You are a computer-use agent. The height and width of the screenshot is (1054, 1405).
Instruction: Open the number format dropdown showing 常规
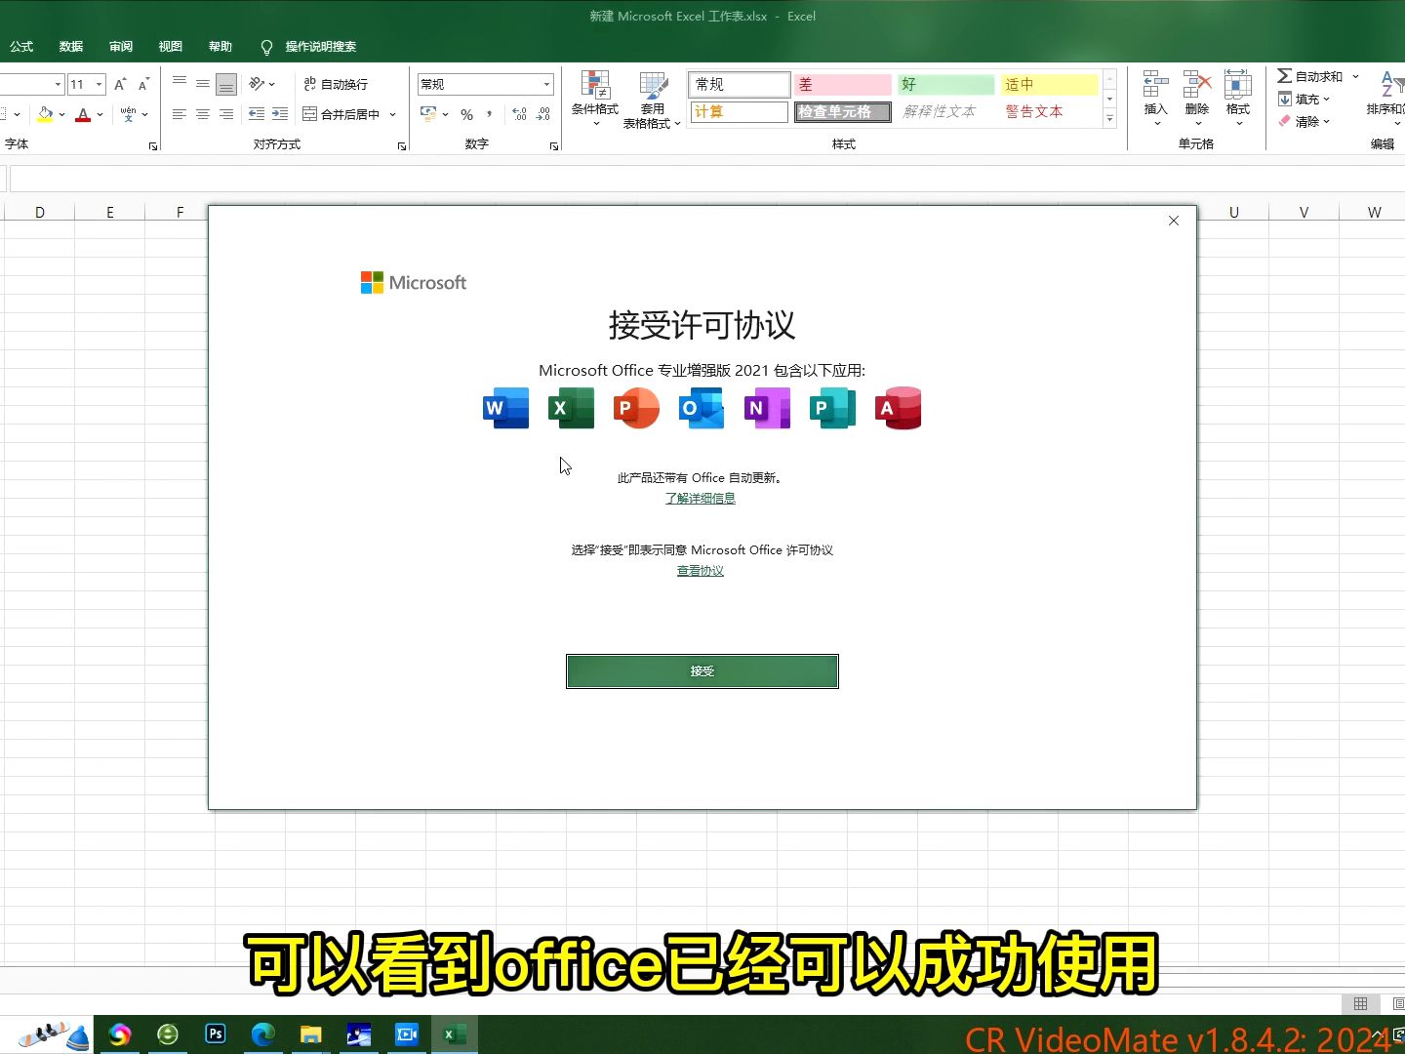(546, 84)
